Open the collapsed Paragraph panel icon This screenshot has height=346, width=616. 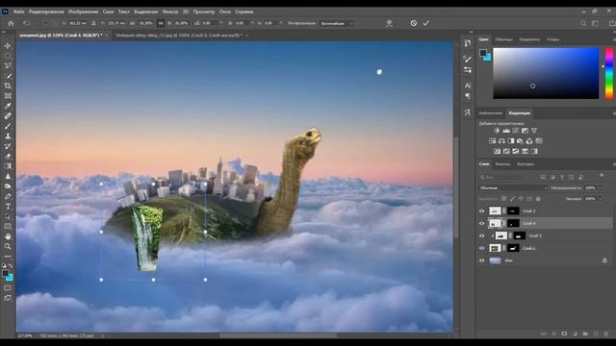coord(467,96)
